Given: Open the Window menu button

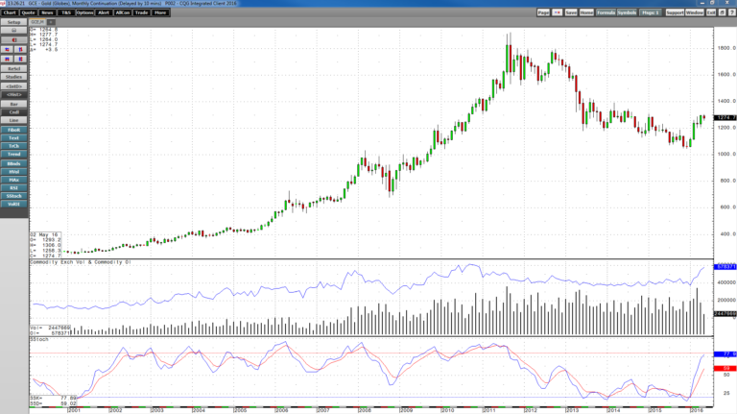Looking at the screenshot, I should [x=694, y=12].
